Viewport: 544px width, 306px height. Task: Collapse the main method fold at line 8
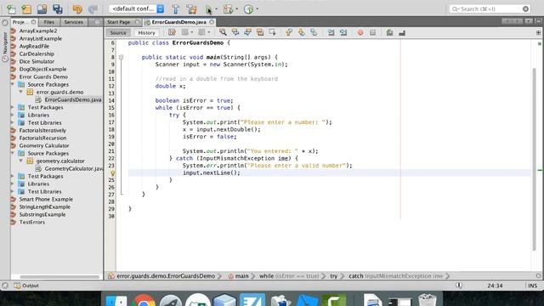[x=121, y=57]
